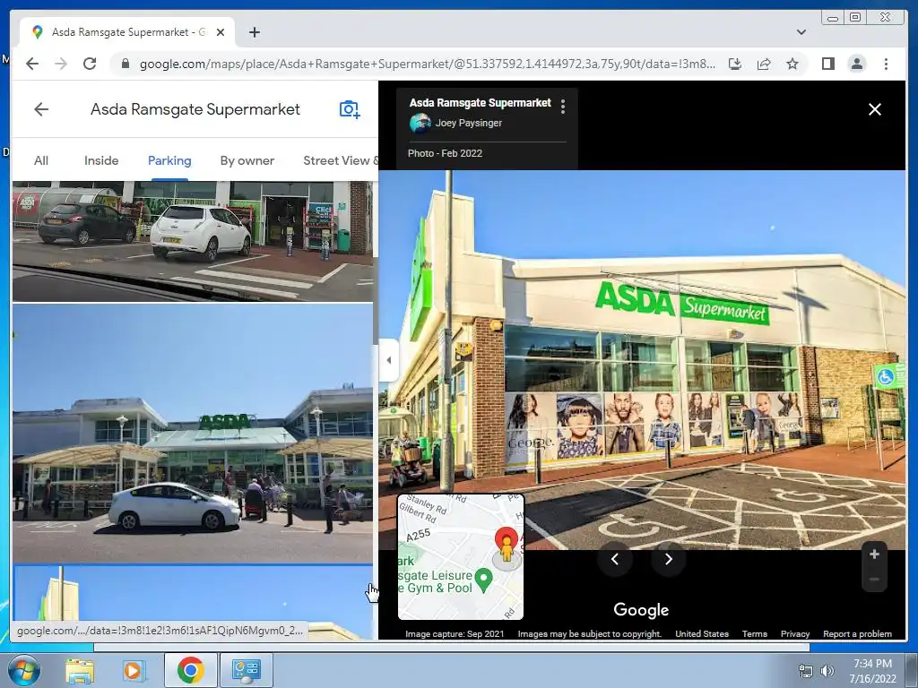Reload the page with refresh icon
The width and height of the screenshot is (918, 688).
[90, 64]
